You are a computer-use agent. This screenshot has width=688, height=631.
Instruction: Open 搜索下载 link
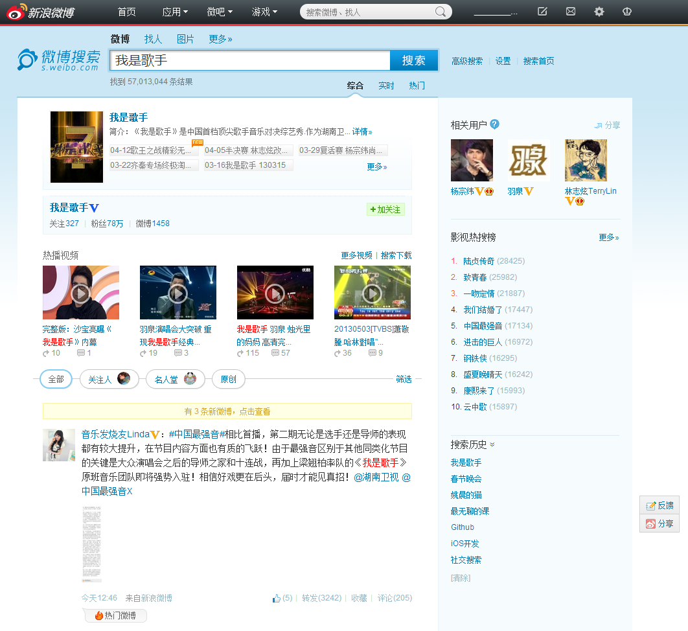click(396, 255)
